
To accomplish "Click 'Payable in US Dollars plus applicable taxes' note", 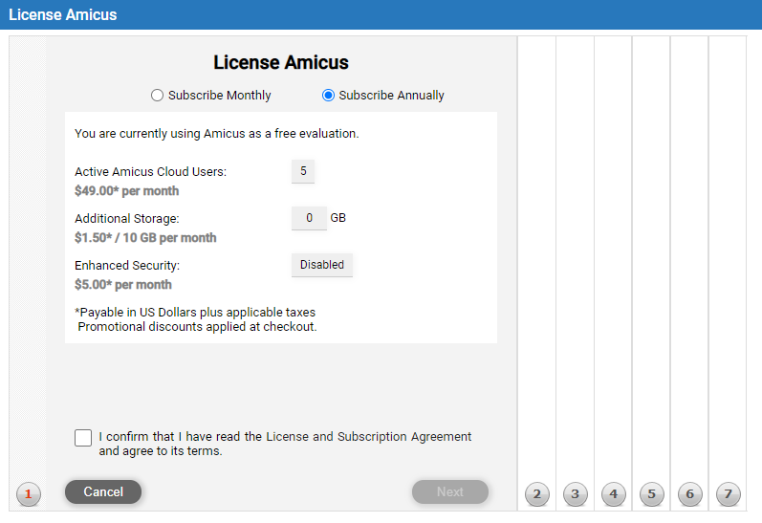I will pyautogui.click(x=195, y=312).
